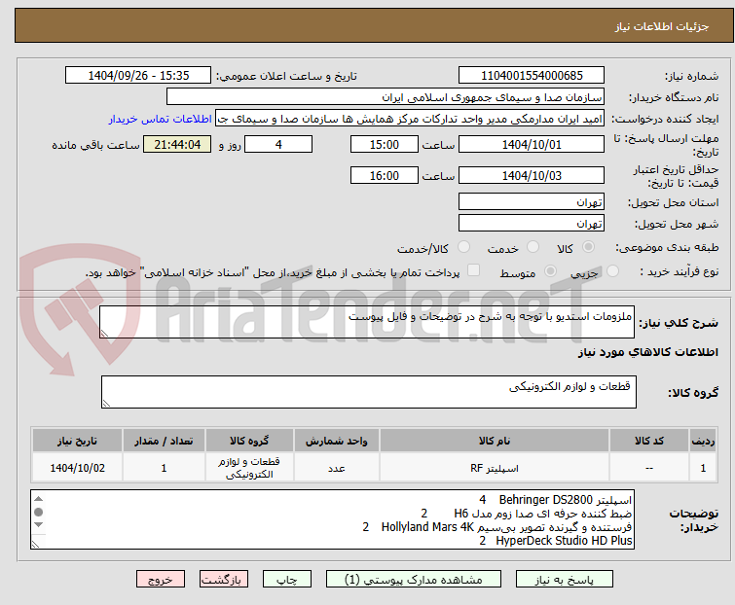735x605 pixels.
Task: Click scroll up arrow in buyer notes
Action: (x=38, y=499)
